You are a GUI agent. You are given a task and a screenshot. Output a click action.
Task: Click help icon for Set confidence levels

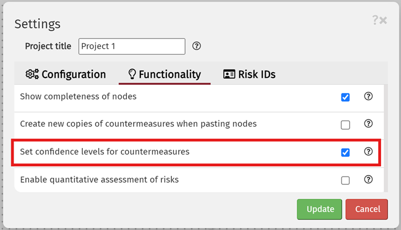(x=368, y=152)
